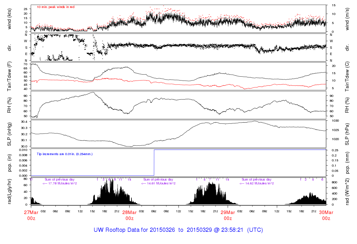Select the 'Tair/Tdew (F)' axis label

[9, 76]
